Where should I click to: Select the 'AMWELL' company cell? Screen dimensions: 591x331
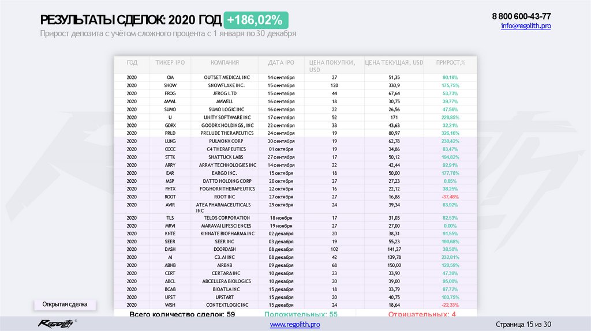point(225,101)
